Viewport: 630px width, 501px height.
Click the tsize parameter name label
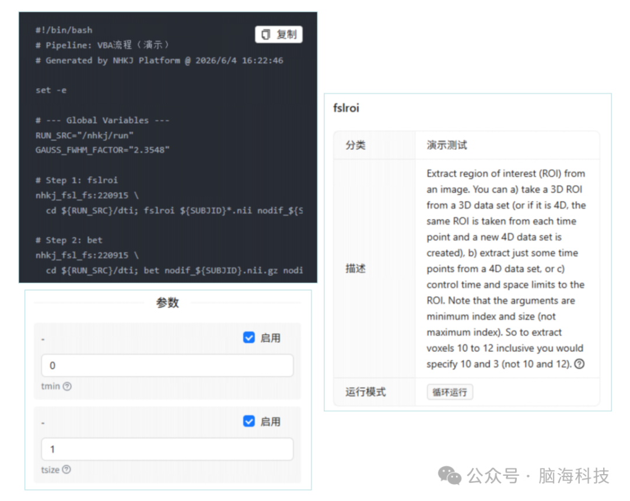[x=50, y=470]
